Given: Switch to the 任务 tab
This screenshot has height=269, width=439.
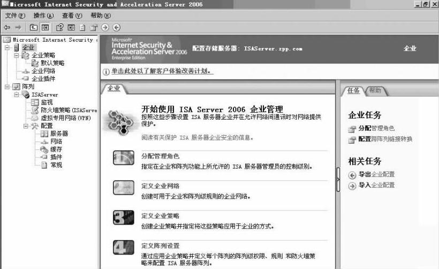Looking at the screenshot, I should click(x=353, y=90).
